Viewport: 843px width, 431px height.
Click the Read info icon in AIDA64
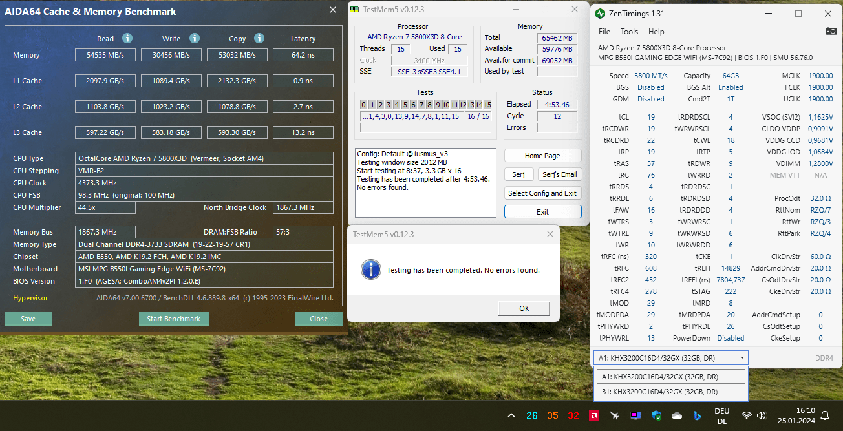(x=127, y=38)
